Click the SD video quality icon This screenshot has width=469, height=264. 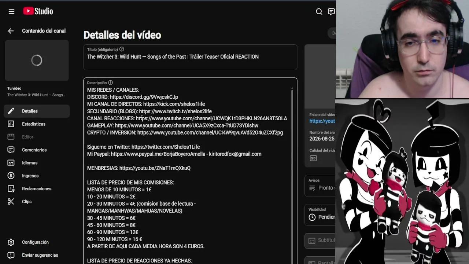[313, 158]
